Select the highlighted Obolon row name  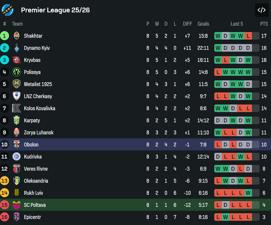tap(31, 145)
